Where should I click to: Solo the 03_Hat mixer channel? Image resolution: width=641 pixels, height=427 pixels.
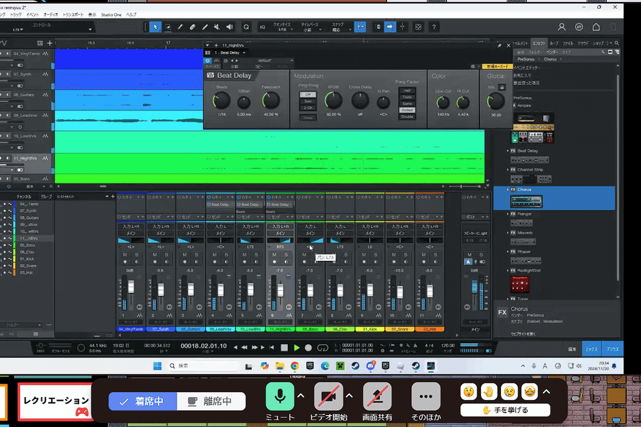pos(435,255)
